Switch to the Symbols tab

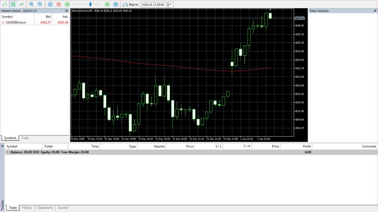(10, 138)
